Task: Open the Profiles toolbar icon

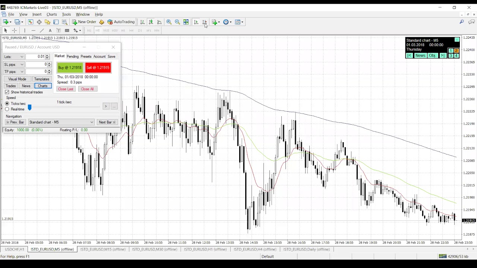Action: coord(17,22)
